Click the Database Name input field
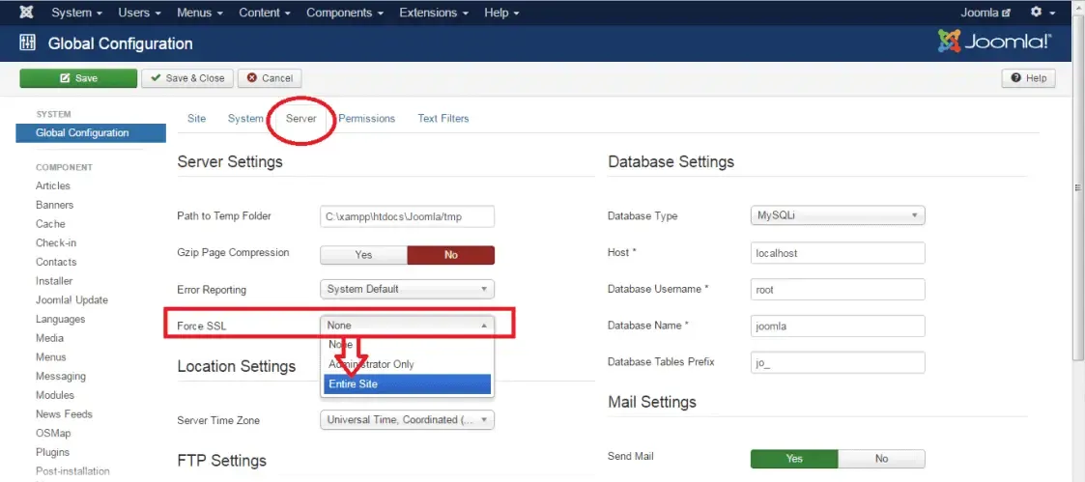 click(x=838, y=326)
